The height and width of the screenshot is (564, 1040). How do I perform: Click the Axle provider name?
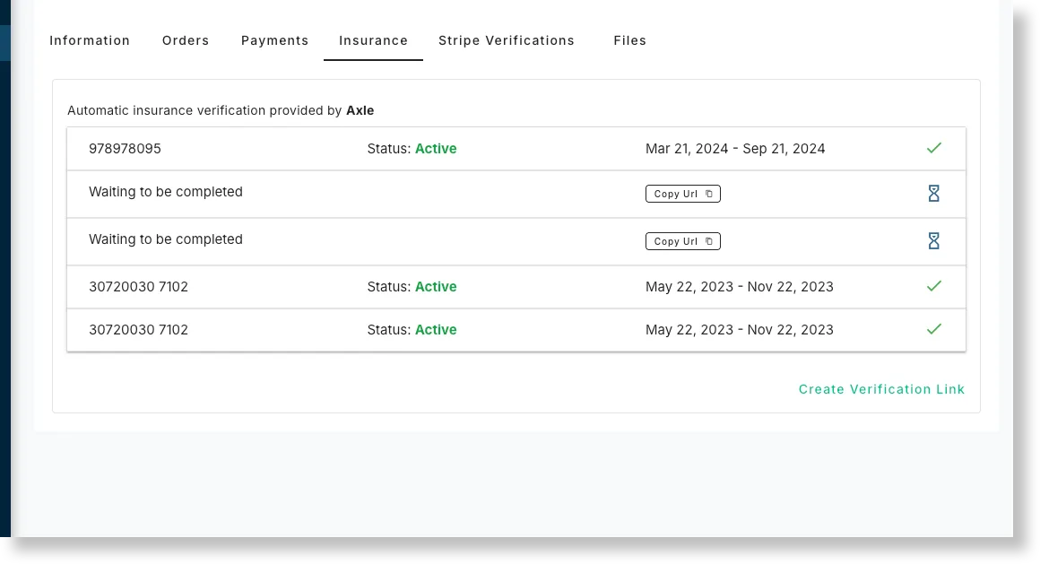pos(360,110)
